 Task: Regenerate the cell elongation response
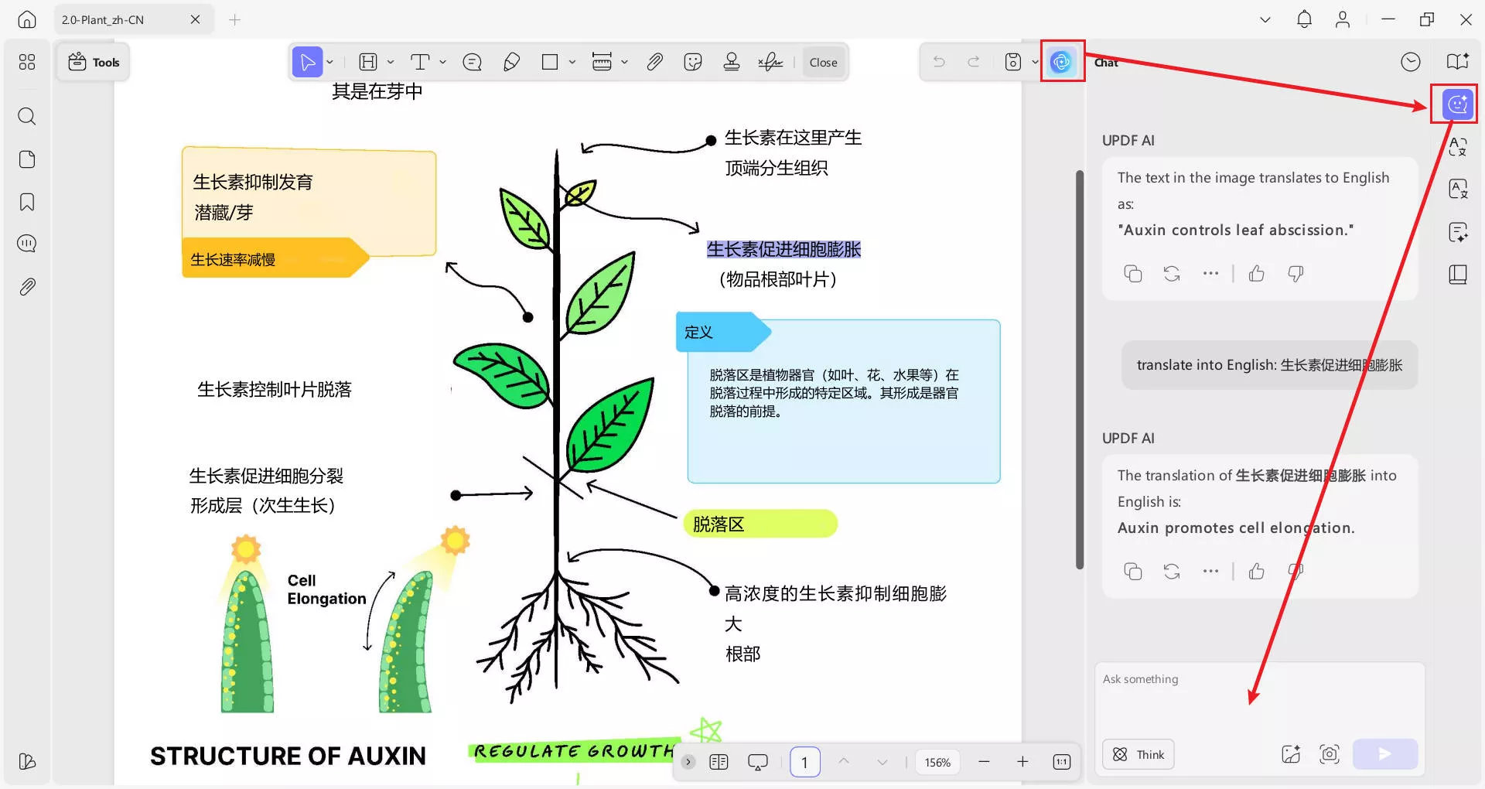(x=1172, y=572)
